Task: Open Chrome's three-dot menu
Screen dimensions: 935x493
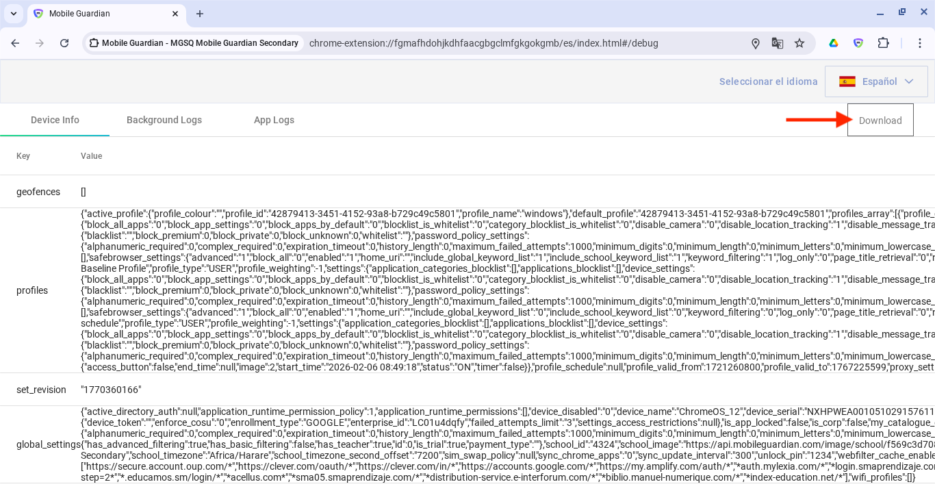Action: (x=921, y=43)
